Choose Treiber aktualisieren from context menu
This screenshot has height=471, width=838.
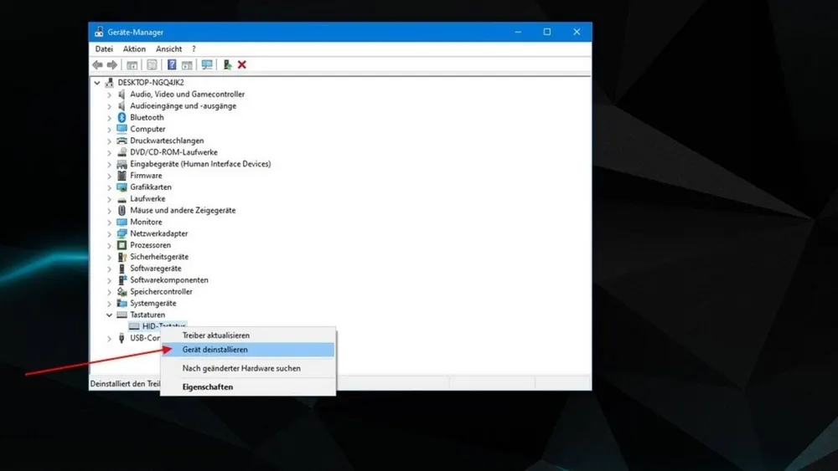(248, 335)
